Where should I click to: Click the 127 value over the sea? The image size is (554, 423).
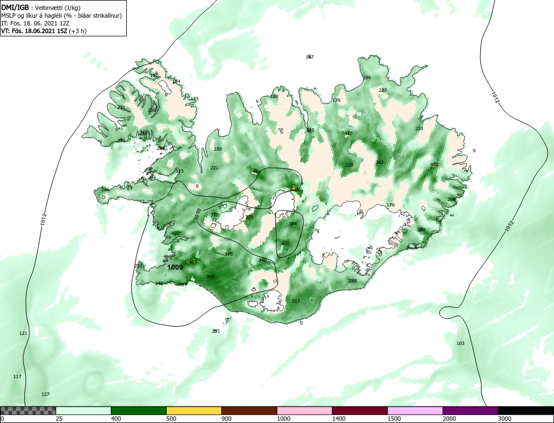pyautogui.click(x=45, y=394)
